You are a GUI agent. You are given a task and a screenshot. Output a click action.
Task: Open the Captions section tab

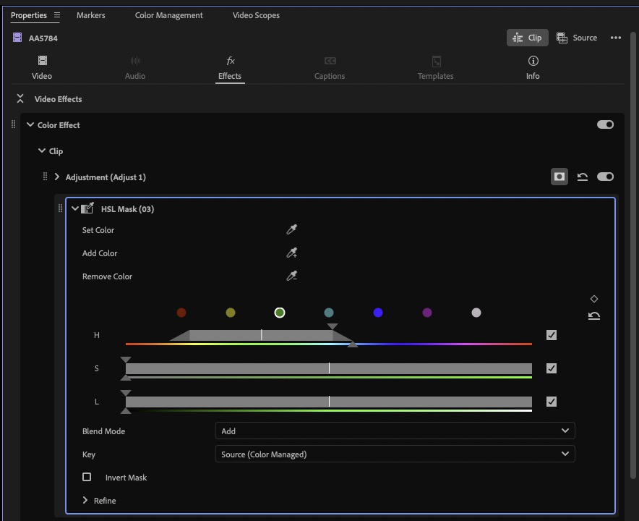[330, 68]
